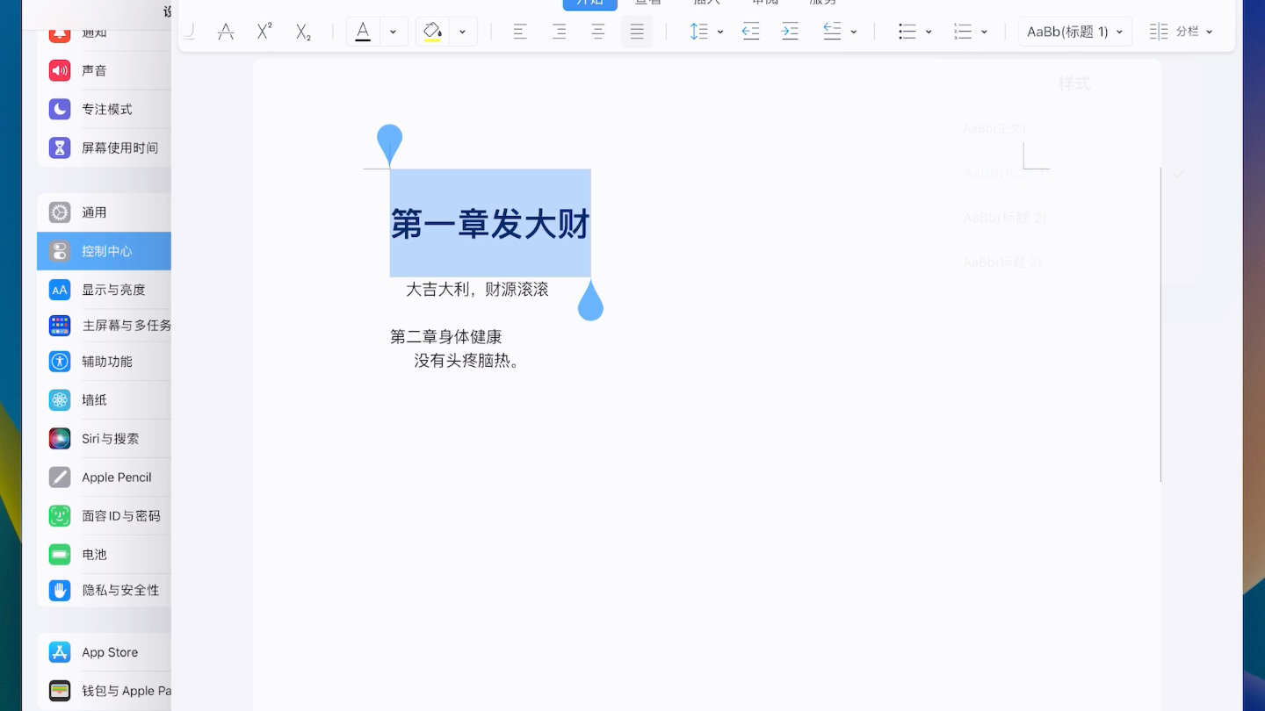Click the line 没有头疼脑热。
The height and width of the screenshot is (711, 1265).
tap(467, 361)
